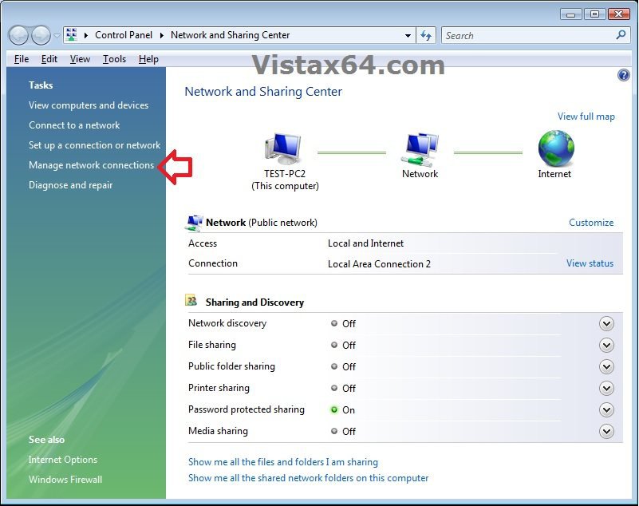Click inside the Search box
The height and width of the screenshot is (506, 639).
coord(527,35)
